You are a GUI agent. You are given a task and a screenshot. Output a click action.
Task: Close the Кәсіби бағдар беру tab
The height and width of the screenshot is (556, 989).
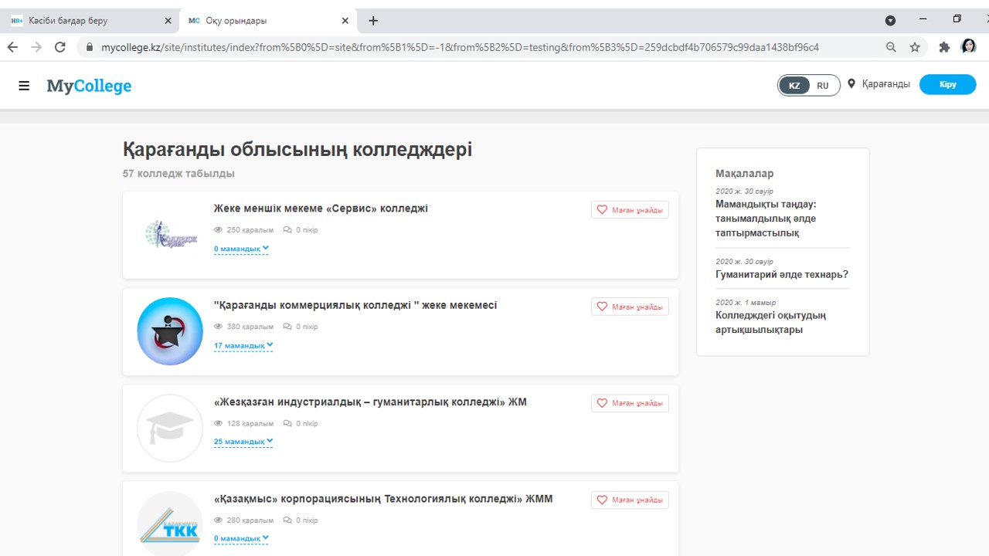[168, 21]
